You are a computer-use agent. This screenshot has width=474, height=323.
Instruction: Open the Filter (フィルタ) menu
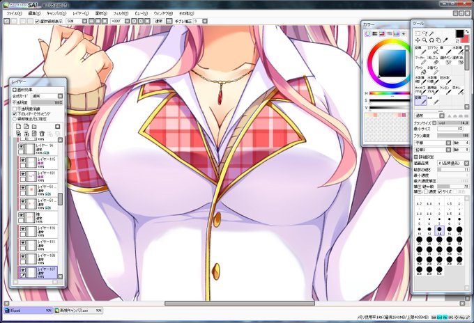pos(121,13)
